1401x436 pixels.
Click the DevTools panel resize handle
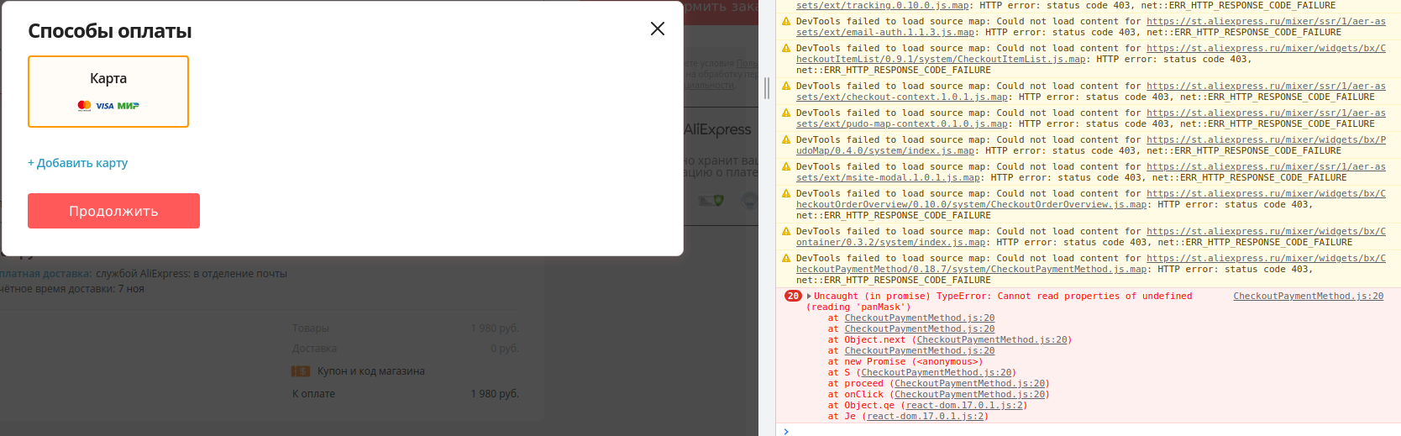(x=767, y=88)
